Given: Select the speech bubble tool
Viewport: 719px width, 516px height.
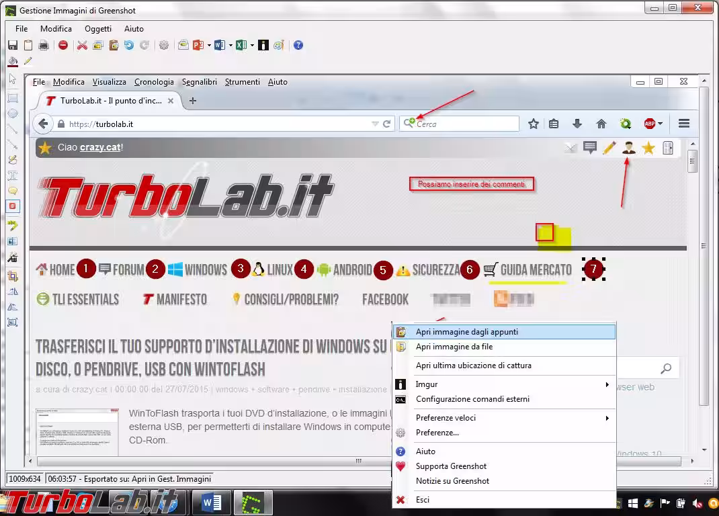Looking at the screenshot, I should (x=13, y=191).
